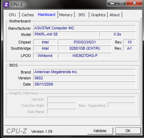
Task: Select the P35/G33/G31 chipset value
Action: click(85, 42)
